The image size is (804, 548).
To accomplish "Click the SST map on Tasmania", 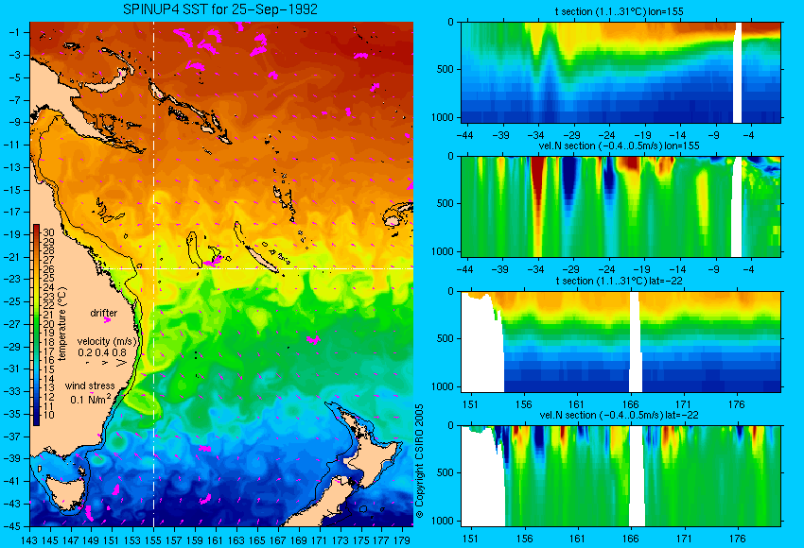I will [x=65, y=491].
